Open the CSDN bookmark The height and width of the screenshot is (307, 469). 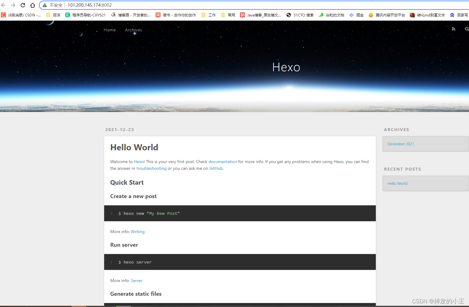click(x=21, y=15)
